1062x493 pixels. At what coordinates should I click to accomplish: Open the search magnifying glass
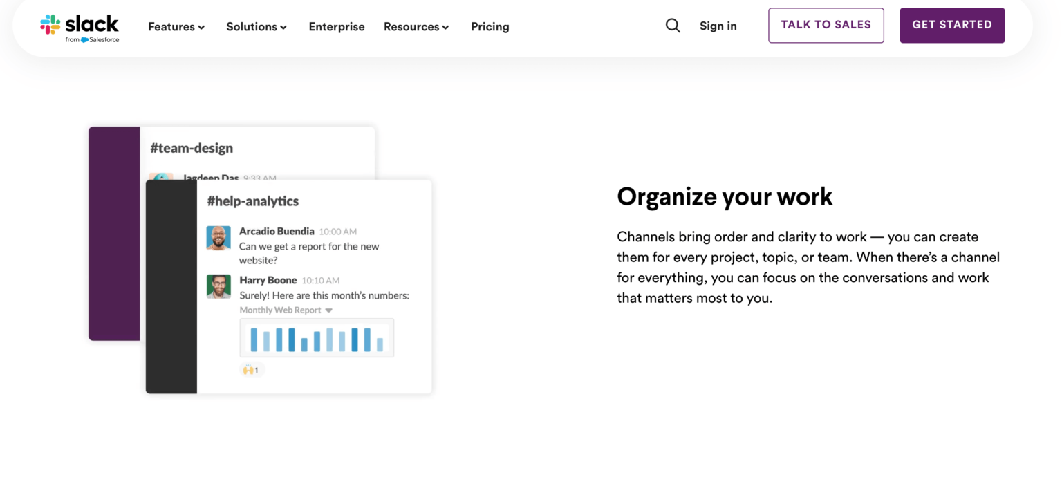(x=673, y=25)
